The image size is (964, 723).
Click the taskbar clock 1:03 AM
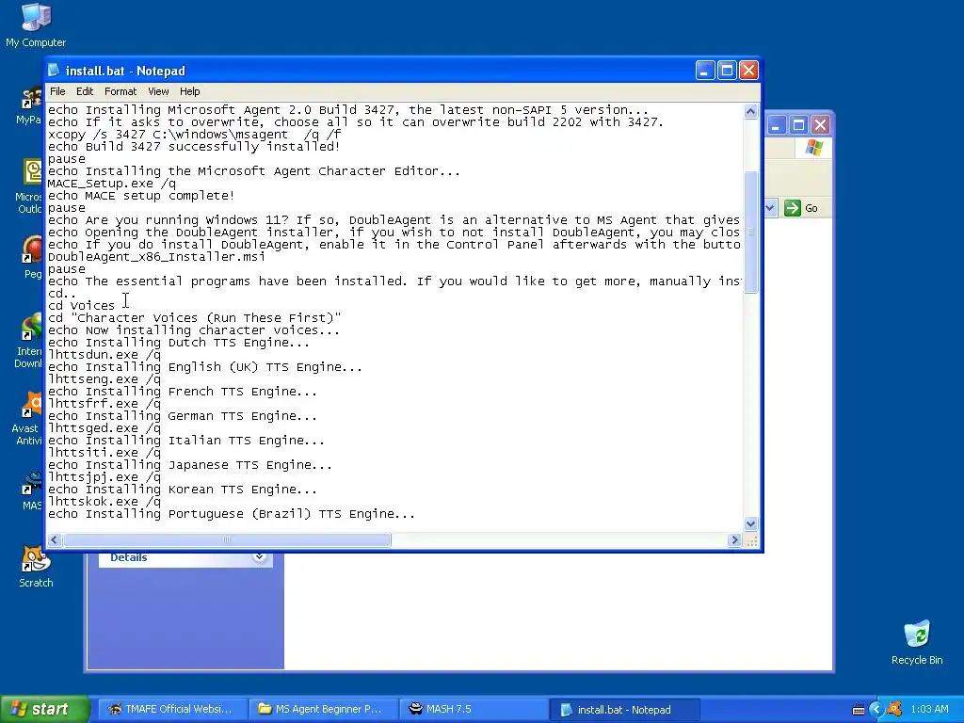929,709
